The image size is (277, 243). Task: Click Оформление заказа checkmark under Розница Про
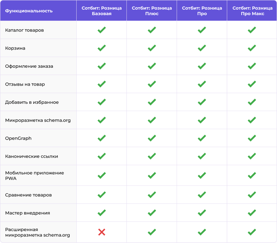click(202, 66)
